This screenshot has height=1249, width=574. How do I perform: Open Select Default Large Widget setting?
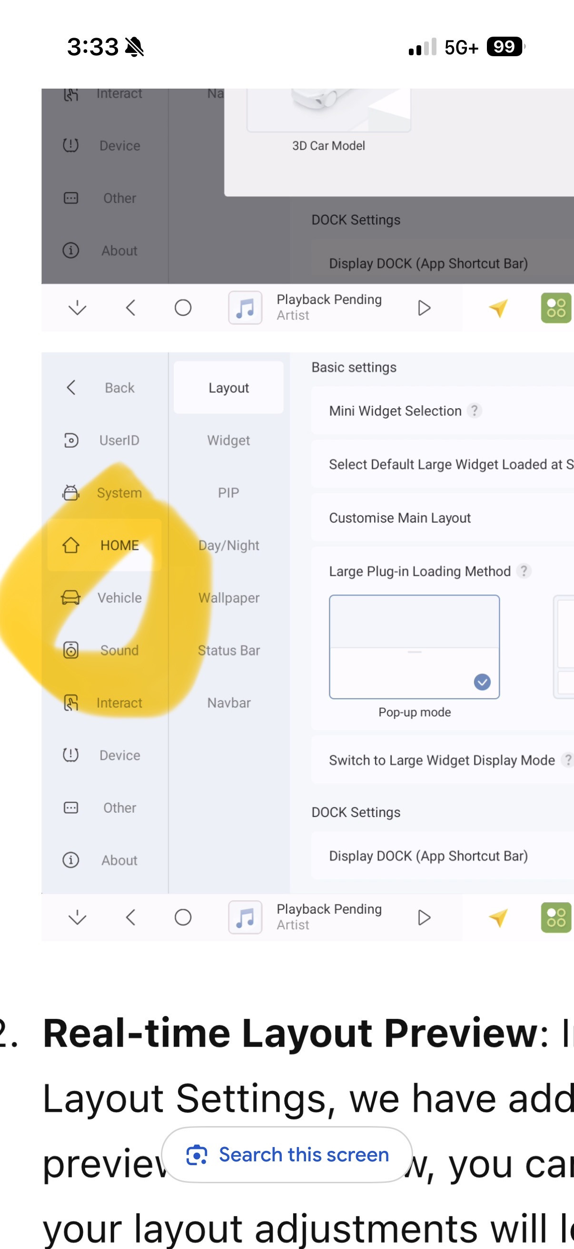445,464
